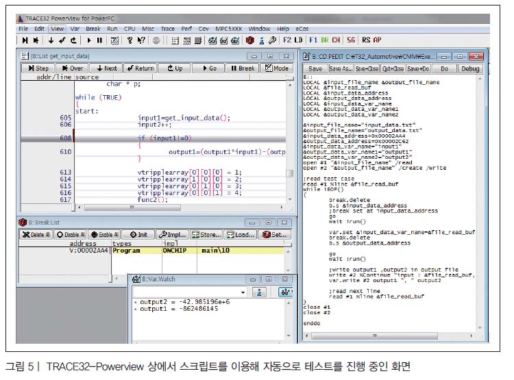Activate context help pointer icon
Screen dimensions: 514x380
[141, 40]
